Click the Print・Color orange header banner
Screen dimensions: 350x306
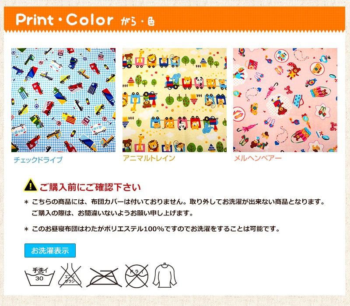coord(175,20)
